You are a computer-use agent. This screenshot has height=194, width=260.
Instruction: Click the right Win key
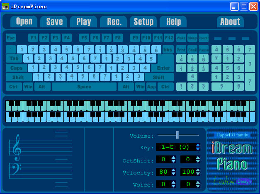(140, 87)
